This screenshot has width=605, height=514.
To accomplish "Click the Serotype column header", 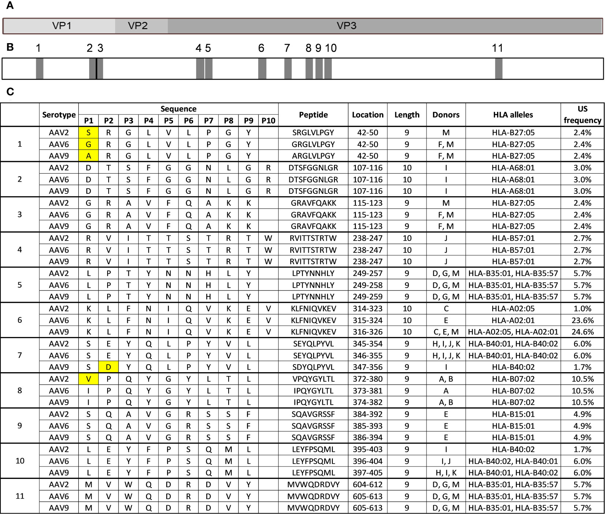I will click(x=59, y=115).
